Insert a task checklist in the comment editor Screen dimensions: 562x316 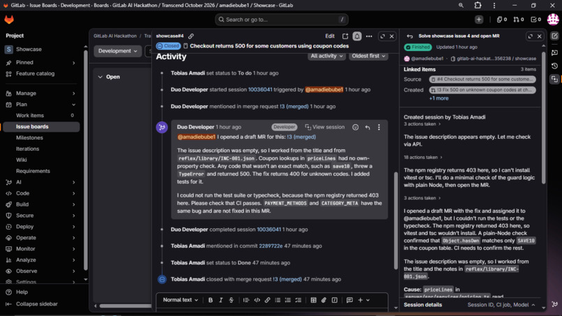[298, 300]
